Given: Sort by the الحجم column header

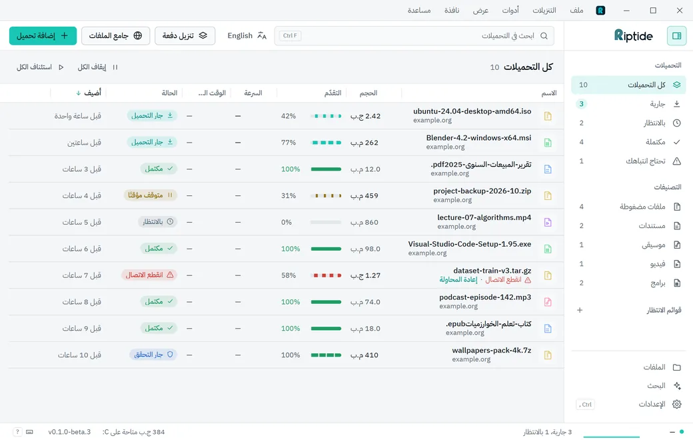Looking at the screenshot, I should point(368,93).
